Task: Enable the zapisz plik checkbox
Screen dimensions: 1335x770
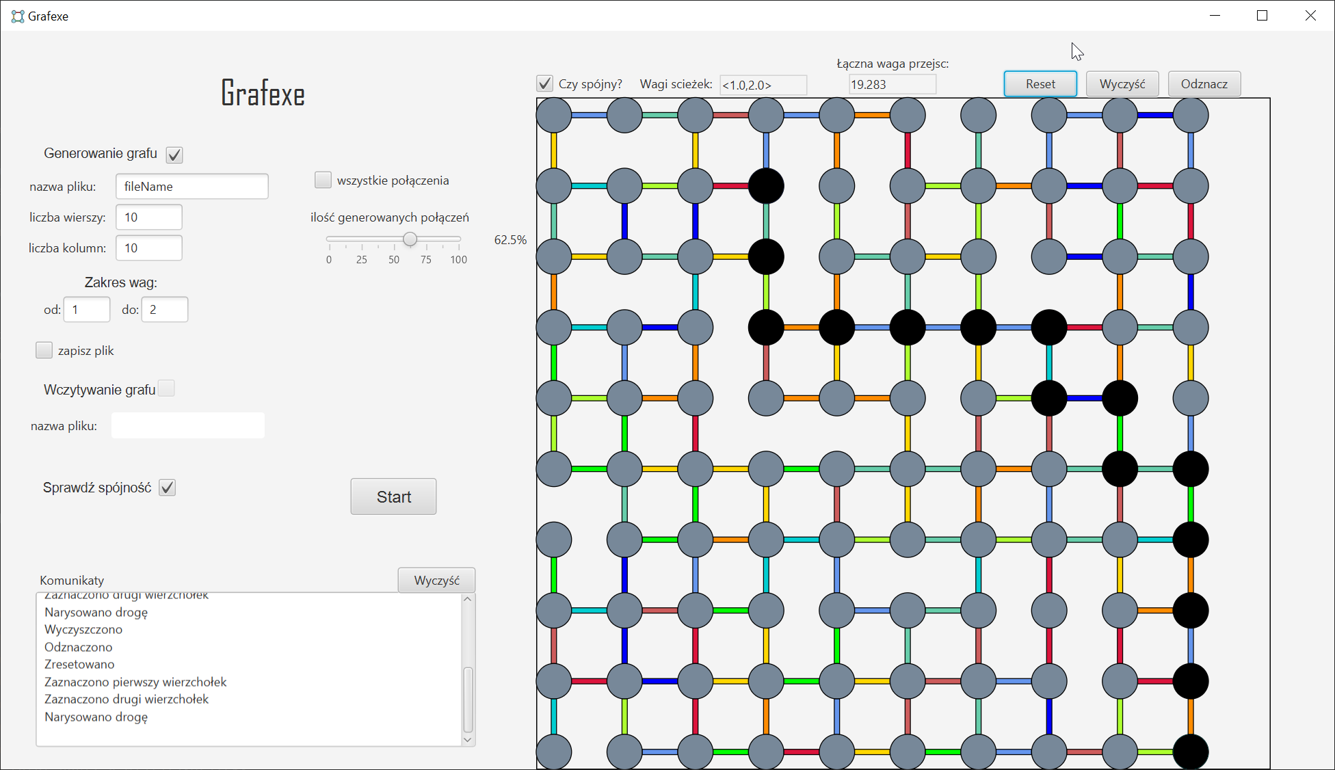Action: click(x=44, y=349)
